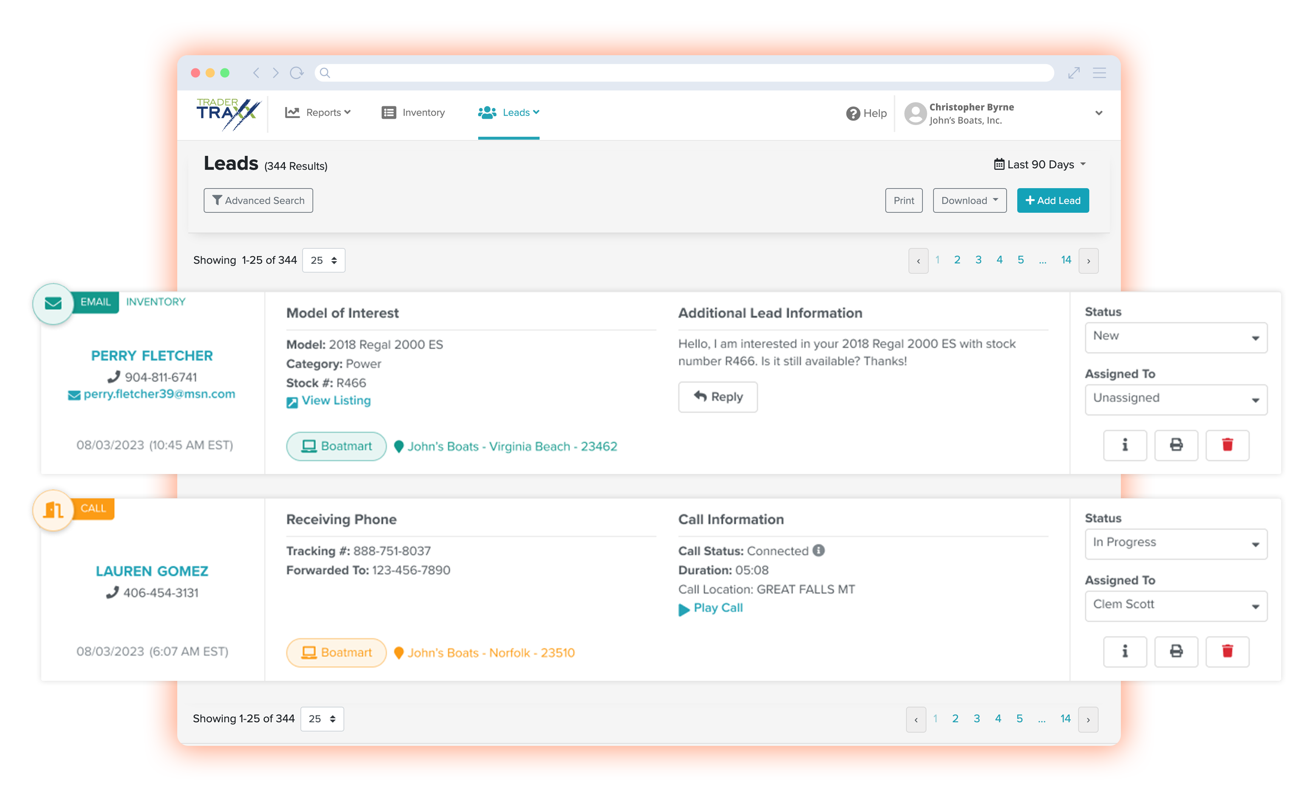This screenshot has width=1313, height=807.
Task: Click Perry Fletcher's phone number 904-811-6741
Action: [x=161, y=377]
